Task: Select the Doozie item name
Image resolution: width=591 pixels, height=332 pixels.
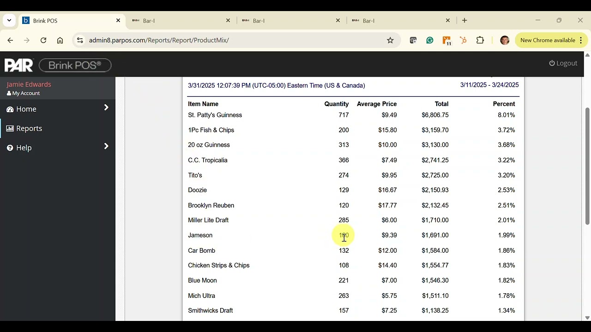Action: (197, 190)
